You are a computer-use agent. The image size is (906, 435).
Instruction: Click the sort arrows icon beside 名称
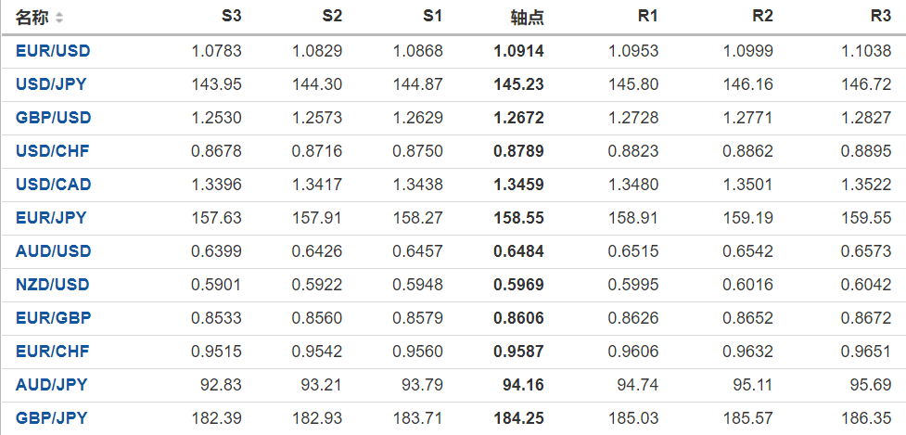click(x=60, y=18)
